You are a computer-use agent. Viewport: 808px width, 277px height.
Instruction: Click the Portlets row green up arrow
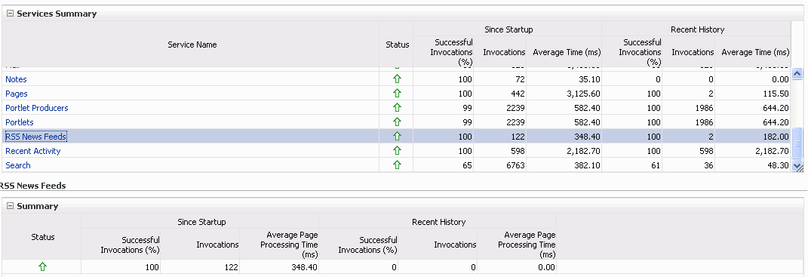coord(397,122)
